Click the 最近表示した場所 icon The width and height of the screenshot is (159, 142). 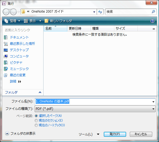(x=6, y=44)
